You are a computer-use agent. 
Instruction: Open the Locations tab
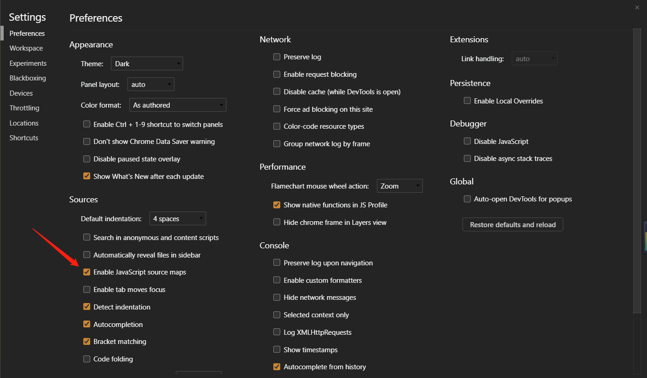click(x=24, y=123)
